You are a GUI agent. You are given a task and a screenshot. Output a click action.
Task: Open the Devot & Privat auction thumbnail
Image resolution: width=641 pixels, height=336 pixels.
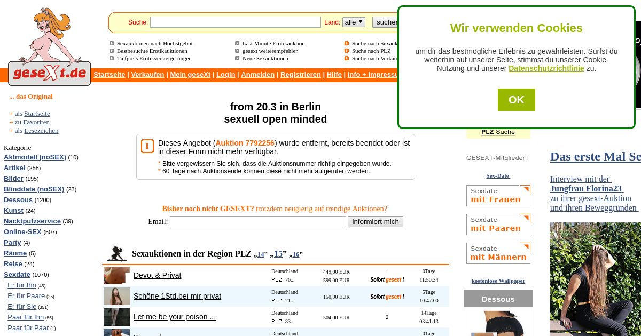116,275
